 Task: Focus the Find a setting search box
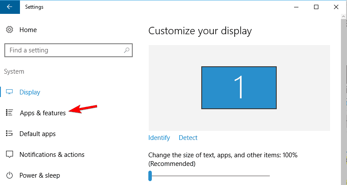click(63, 50)
